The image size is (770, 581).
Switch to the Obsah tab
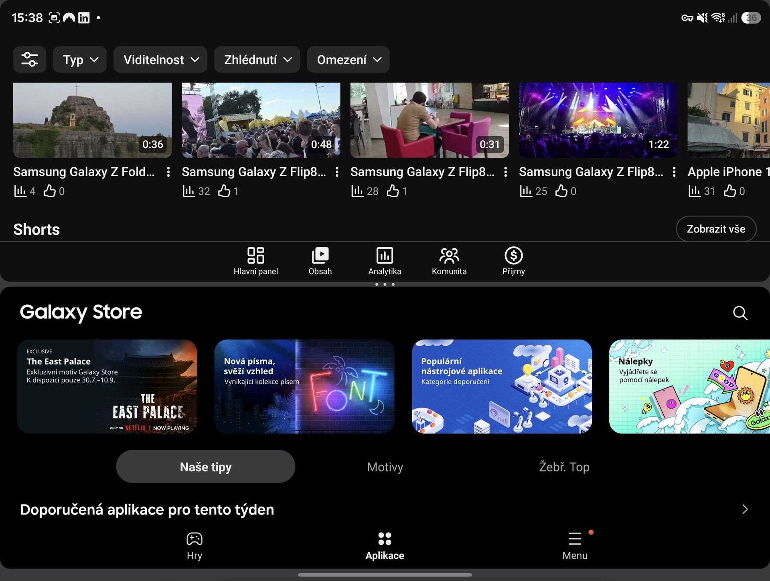(320, 261)
